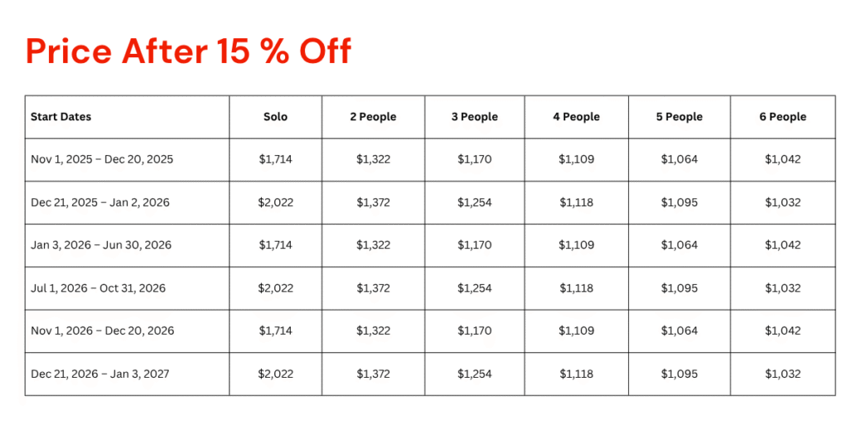Click the "3 People" column header

click(x=475, y=117)
